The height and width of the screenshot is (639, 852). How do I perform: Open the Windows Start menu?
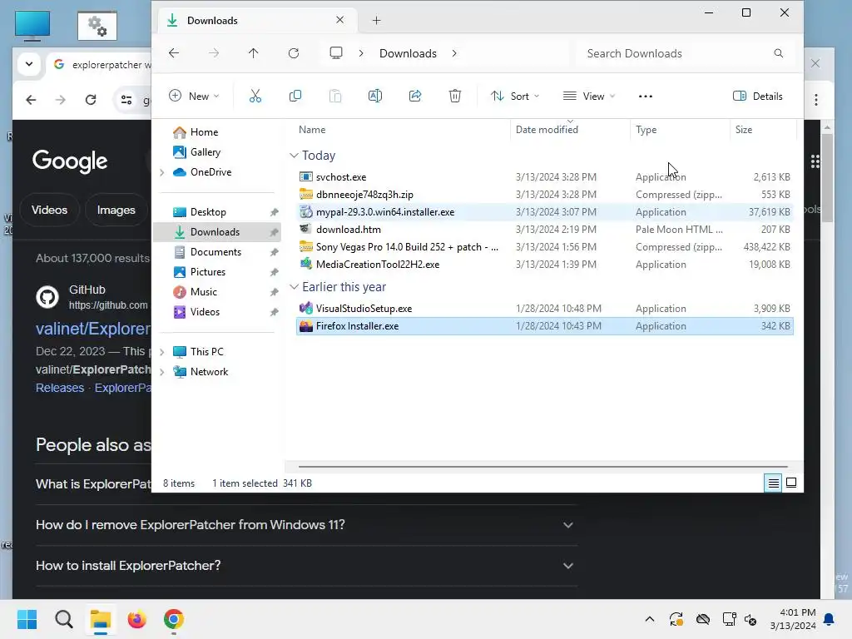(27, 619)
